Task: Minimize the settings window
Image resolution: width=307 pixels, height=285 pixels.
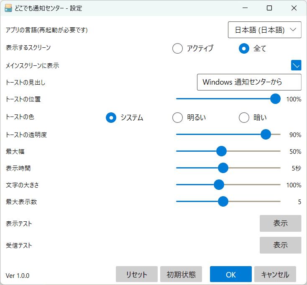Action: click(245, 8)
